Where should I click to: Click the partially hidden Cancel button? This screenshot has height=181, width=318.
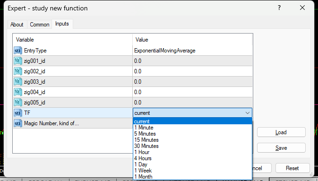pyautogui.click(x=262, y=168)
